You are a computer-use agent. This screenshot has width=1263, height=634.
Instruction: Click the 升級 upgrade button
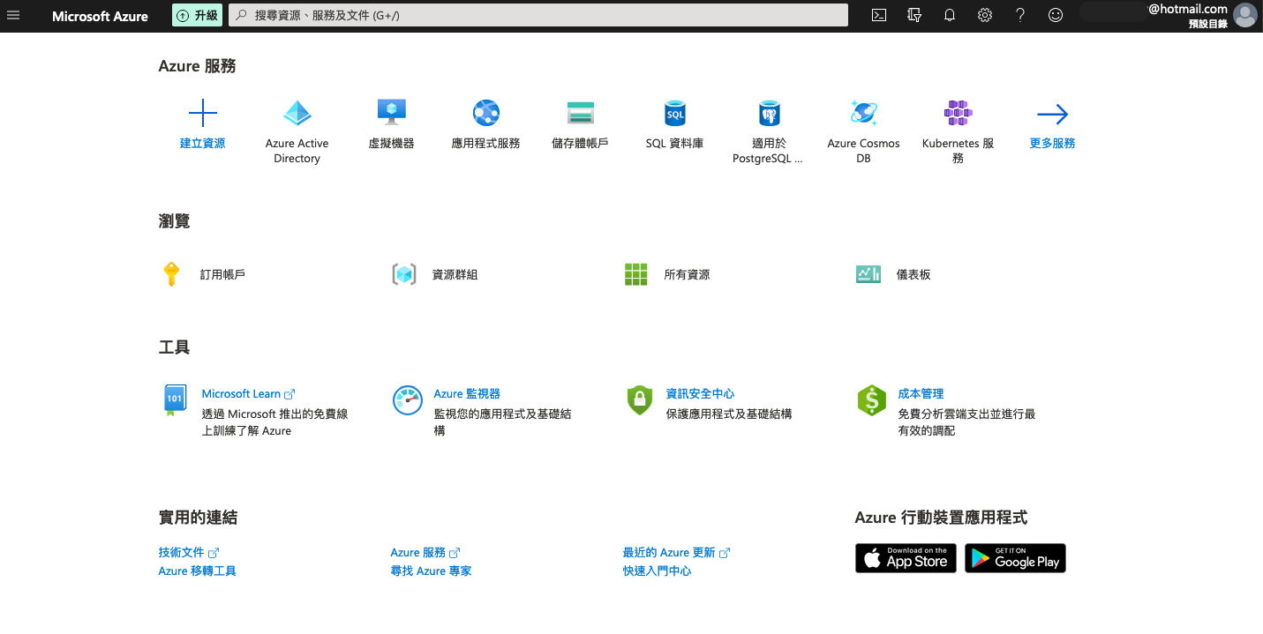tap(197, 15)
